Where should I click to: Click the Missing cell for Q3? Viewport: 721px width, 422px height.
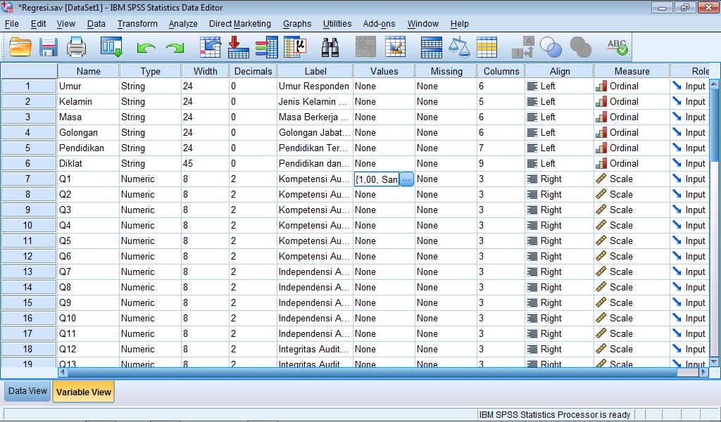[446, 210]
